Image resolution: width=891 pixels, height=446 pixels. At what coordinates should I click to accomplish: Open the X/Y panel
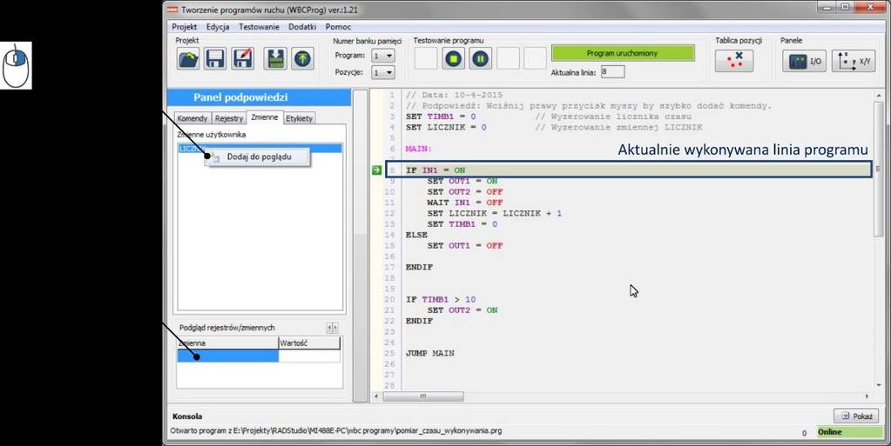854,61
